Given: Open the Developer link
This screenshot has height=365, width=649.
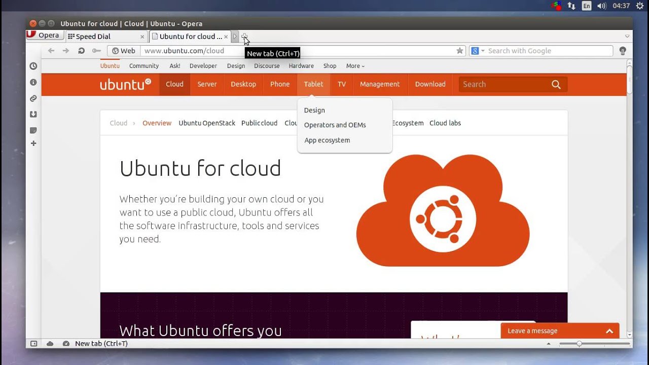Looking at the screenshot, I should (x=203, y=66).
